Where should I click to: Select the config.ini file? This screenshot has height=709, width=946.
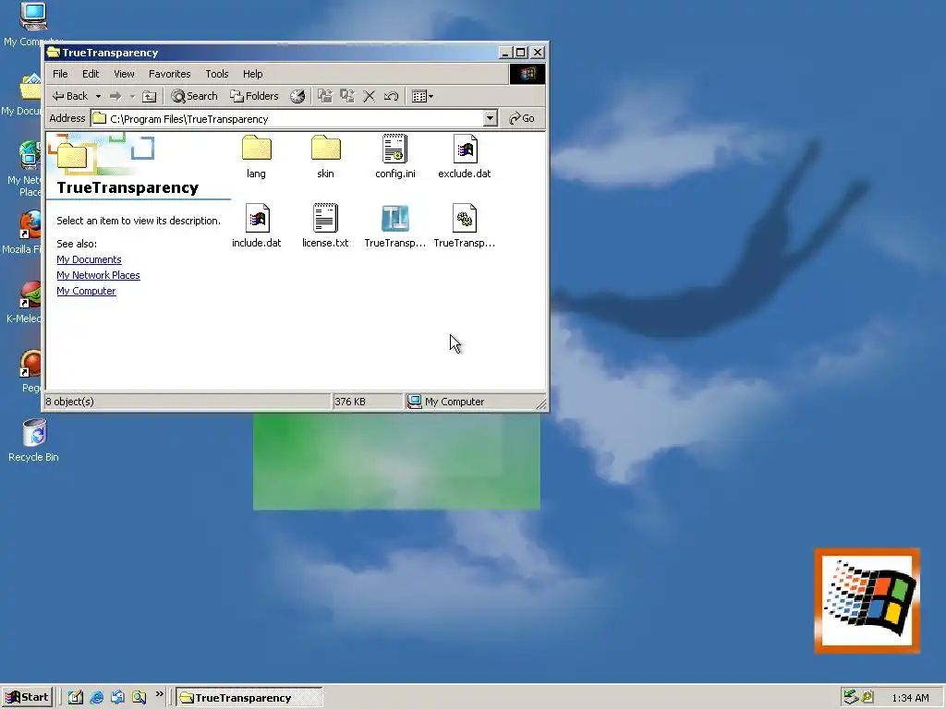(395, 157)
